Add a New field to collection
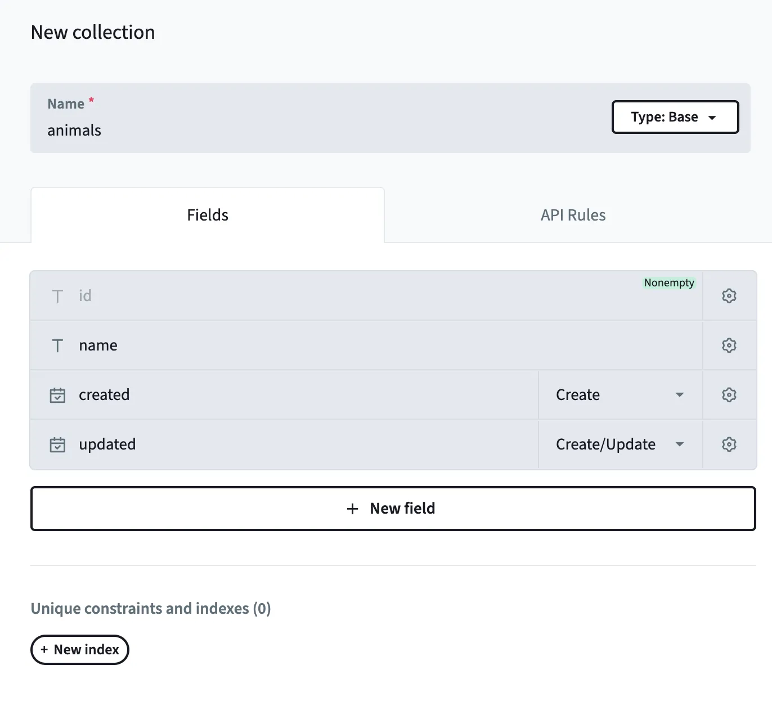This screenshot has width=772, height=701. coord(393,509)
